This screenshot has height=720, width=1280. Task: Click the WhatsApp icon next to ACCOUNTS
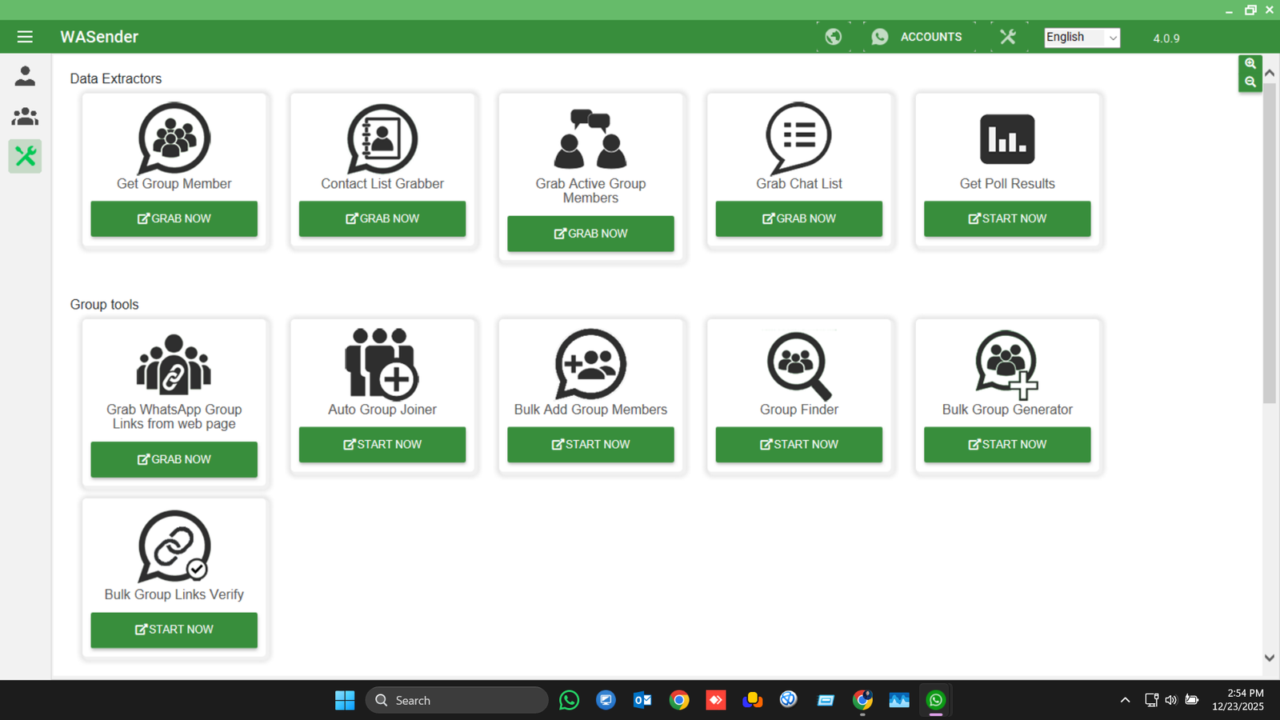[880, 36]
